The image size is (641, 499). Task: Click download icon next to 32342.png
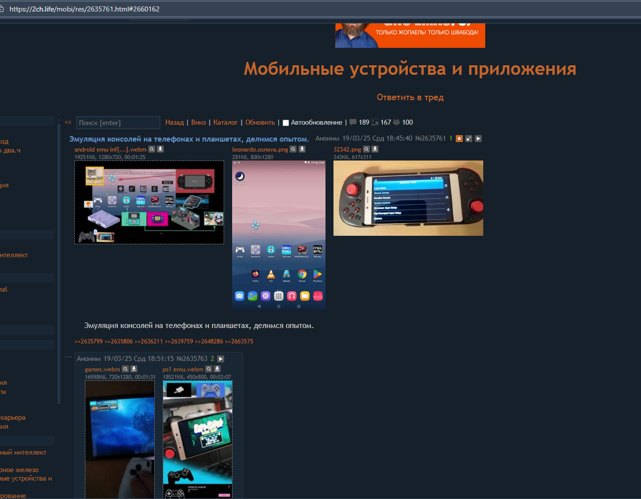point(375,149)
